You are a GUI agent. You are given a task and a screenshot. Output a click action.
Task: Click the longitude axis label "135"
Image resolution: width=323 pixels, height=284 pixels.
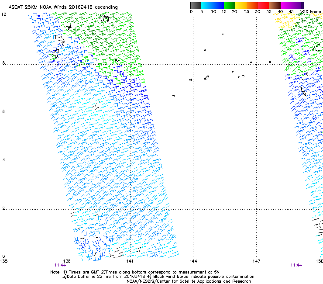(3, 261)
